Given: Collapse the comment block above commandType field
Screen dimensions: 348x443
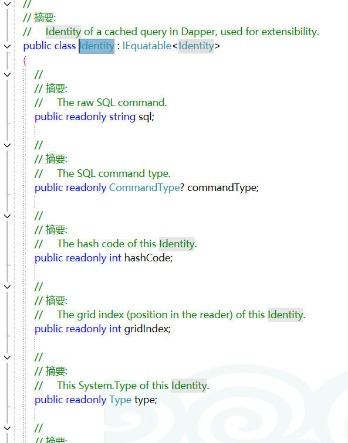Looking at the screenshot, I should [x=8, y=145].
